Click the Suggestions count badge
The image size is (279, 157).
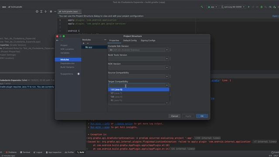(78, 74)
